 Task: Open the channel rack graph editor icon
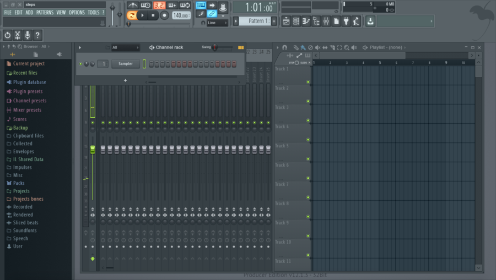241,47
